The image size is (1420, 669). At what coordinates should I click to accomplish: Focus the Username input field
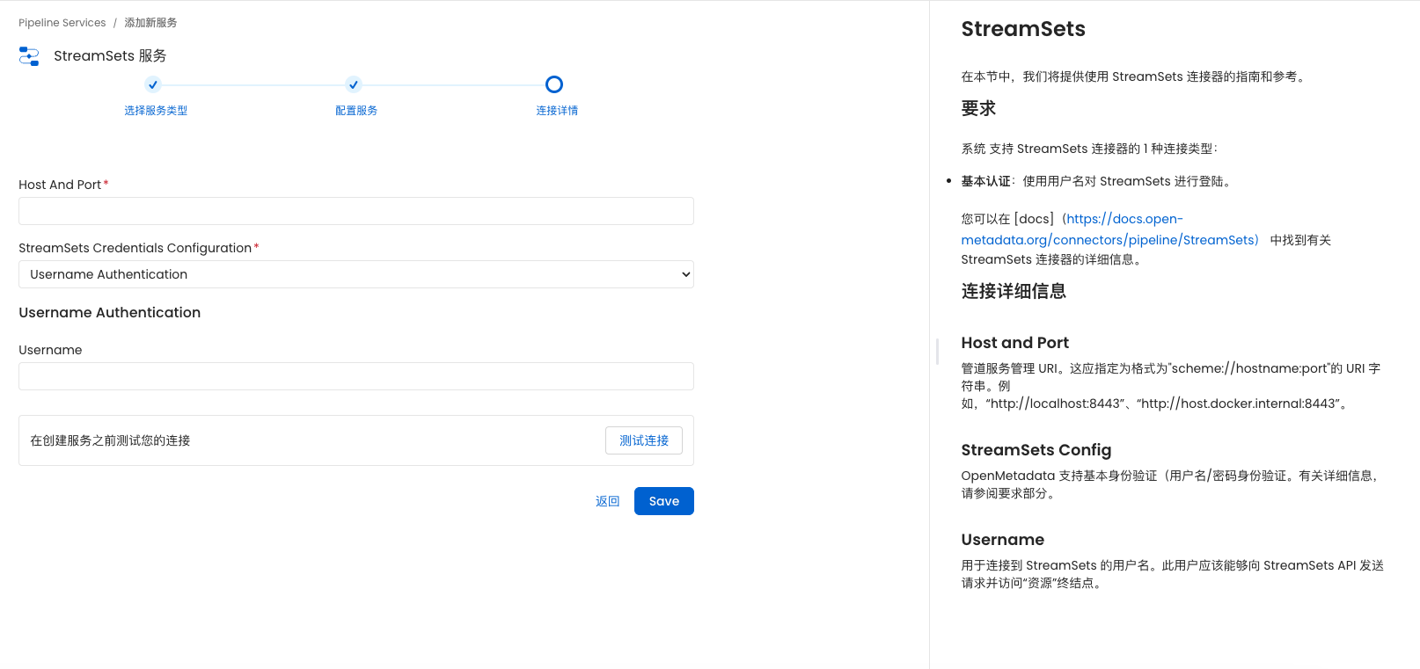tap(356, 376)
